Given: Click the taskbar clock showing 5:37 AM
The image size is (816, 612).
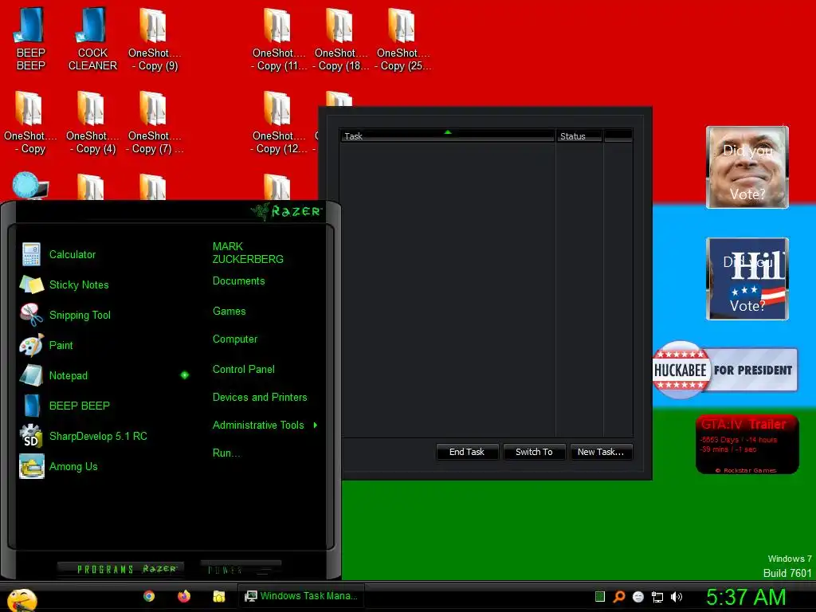Looking at the screenshot, I should coord(746,597).
